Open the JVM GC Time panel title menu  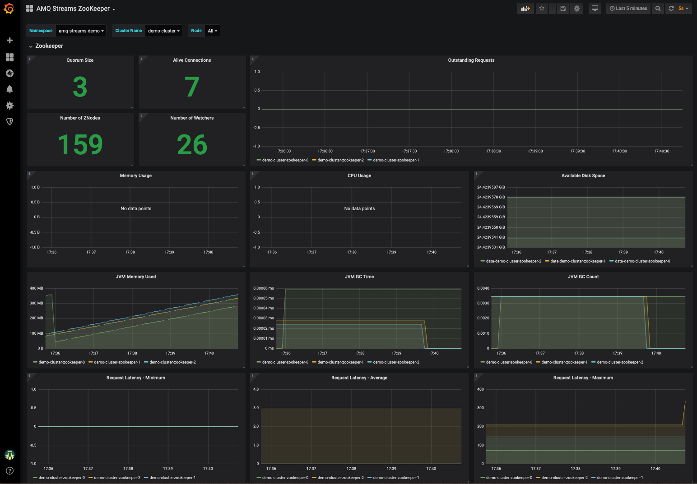click(x=359, y=277)
